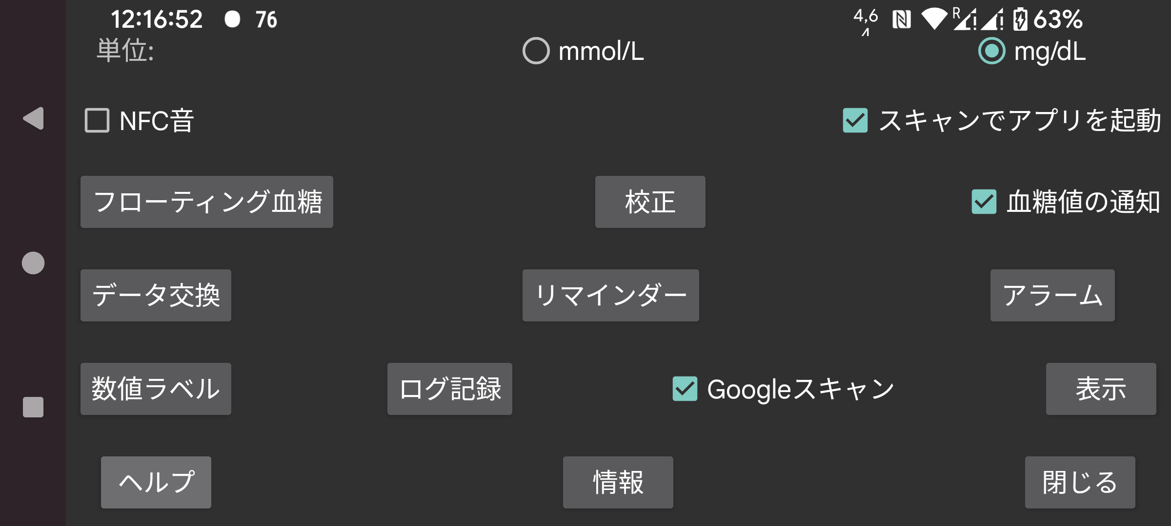The width and height of the screenshot is (1171, 526).
Task: Open the リマインダー button
Action: pos(611,295)
